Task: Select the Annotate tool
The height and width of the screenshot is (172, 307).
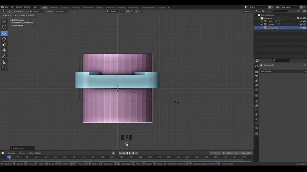Action: (4, 56)
